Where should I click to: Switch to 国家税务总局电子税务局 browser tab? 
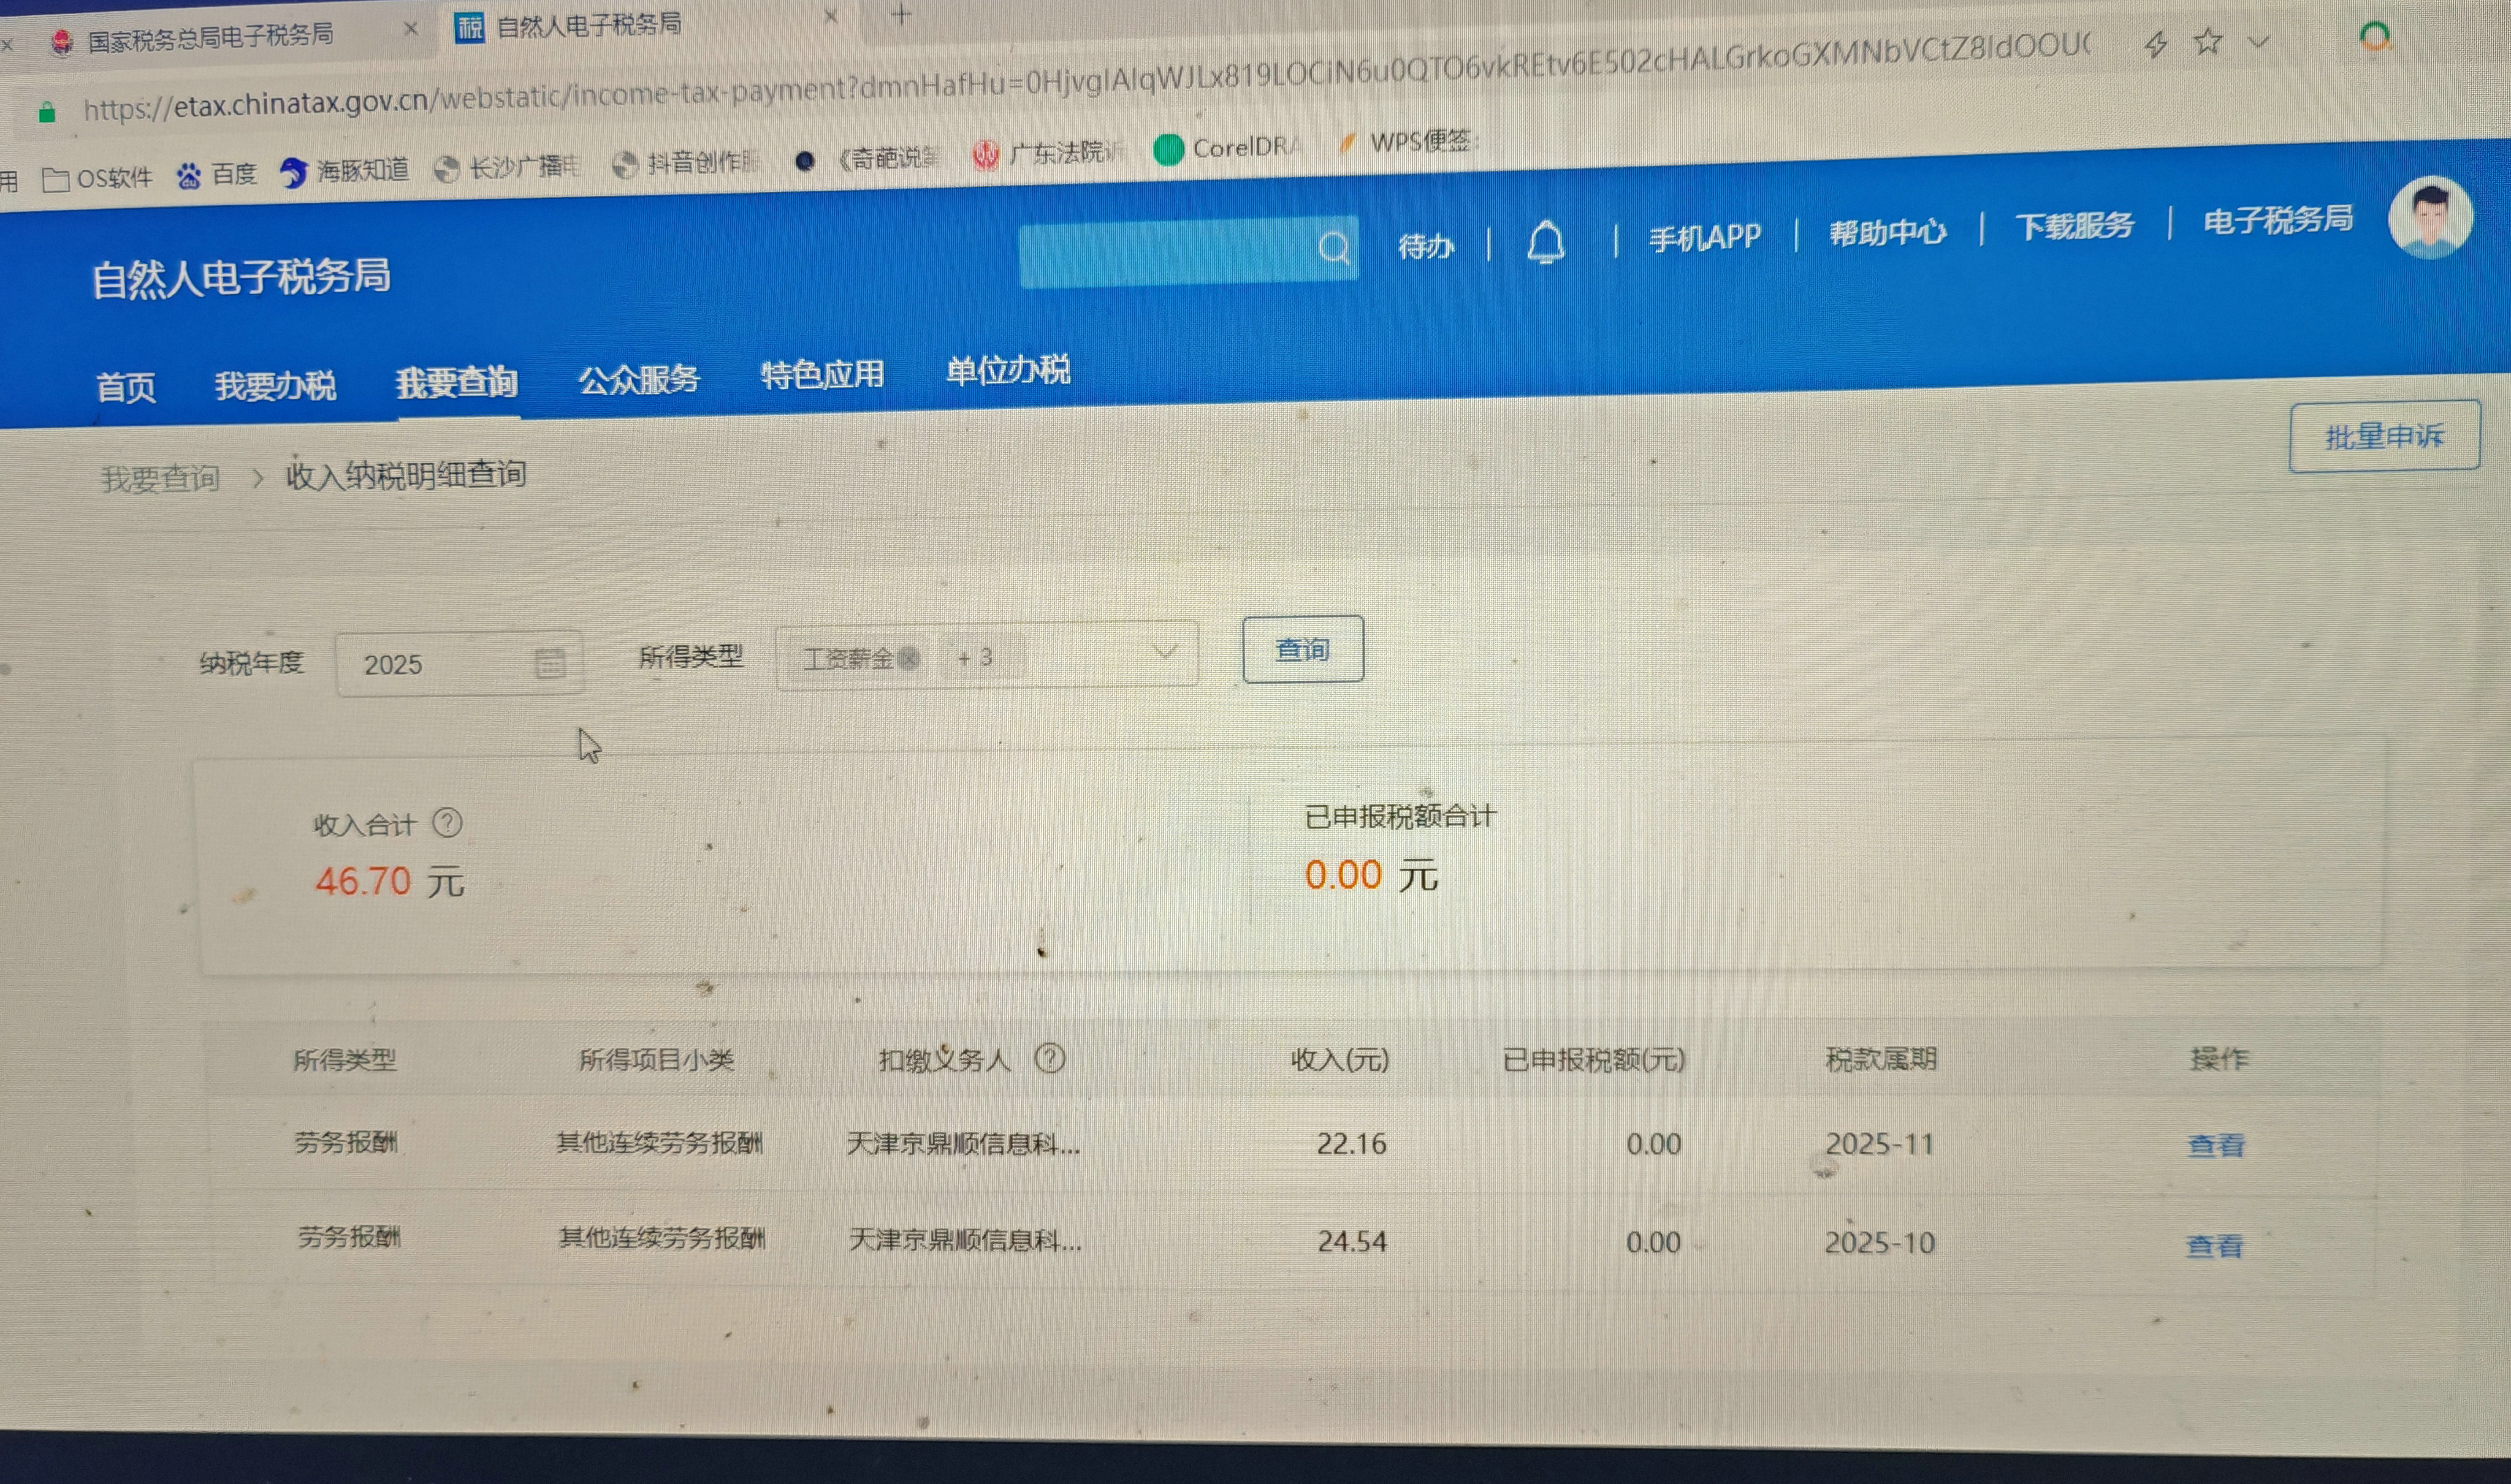coord(210,37)
